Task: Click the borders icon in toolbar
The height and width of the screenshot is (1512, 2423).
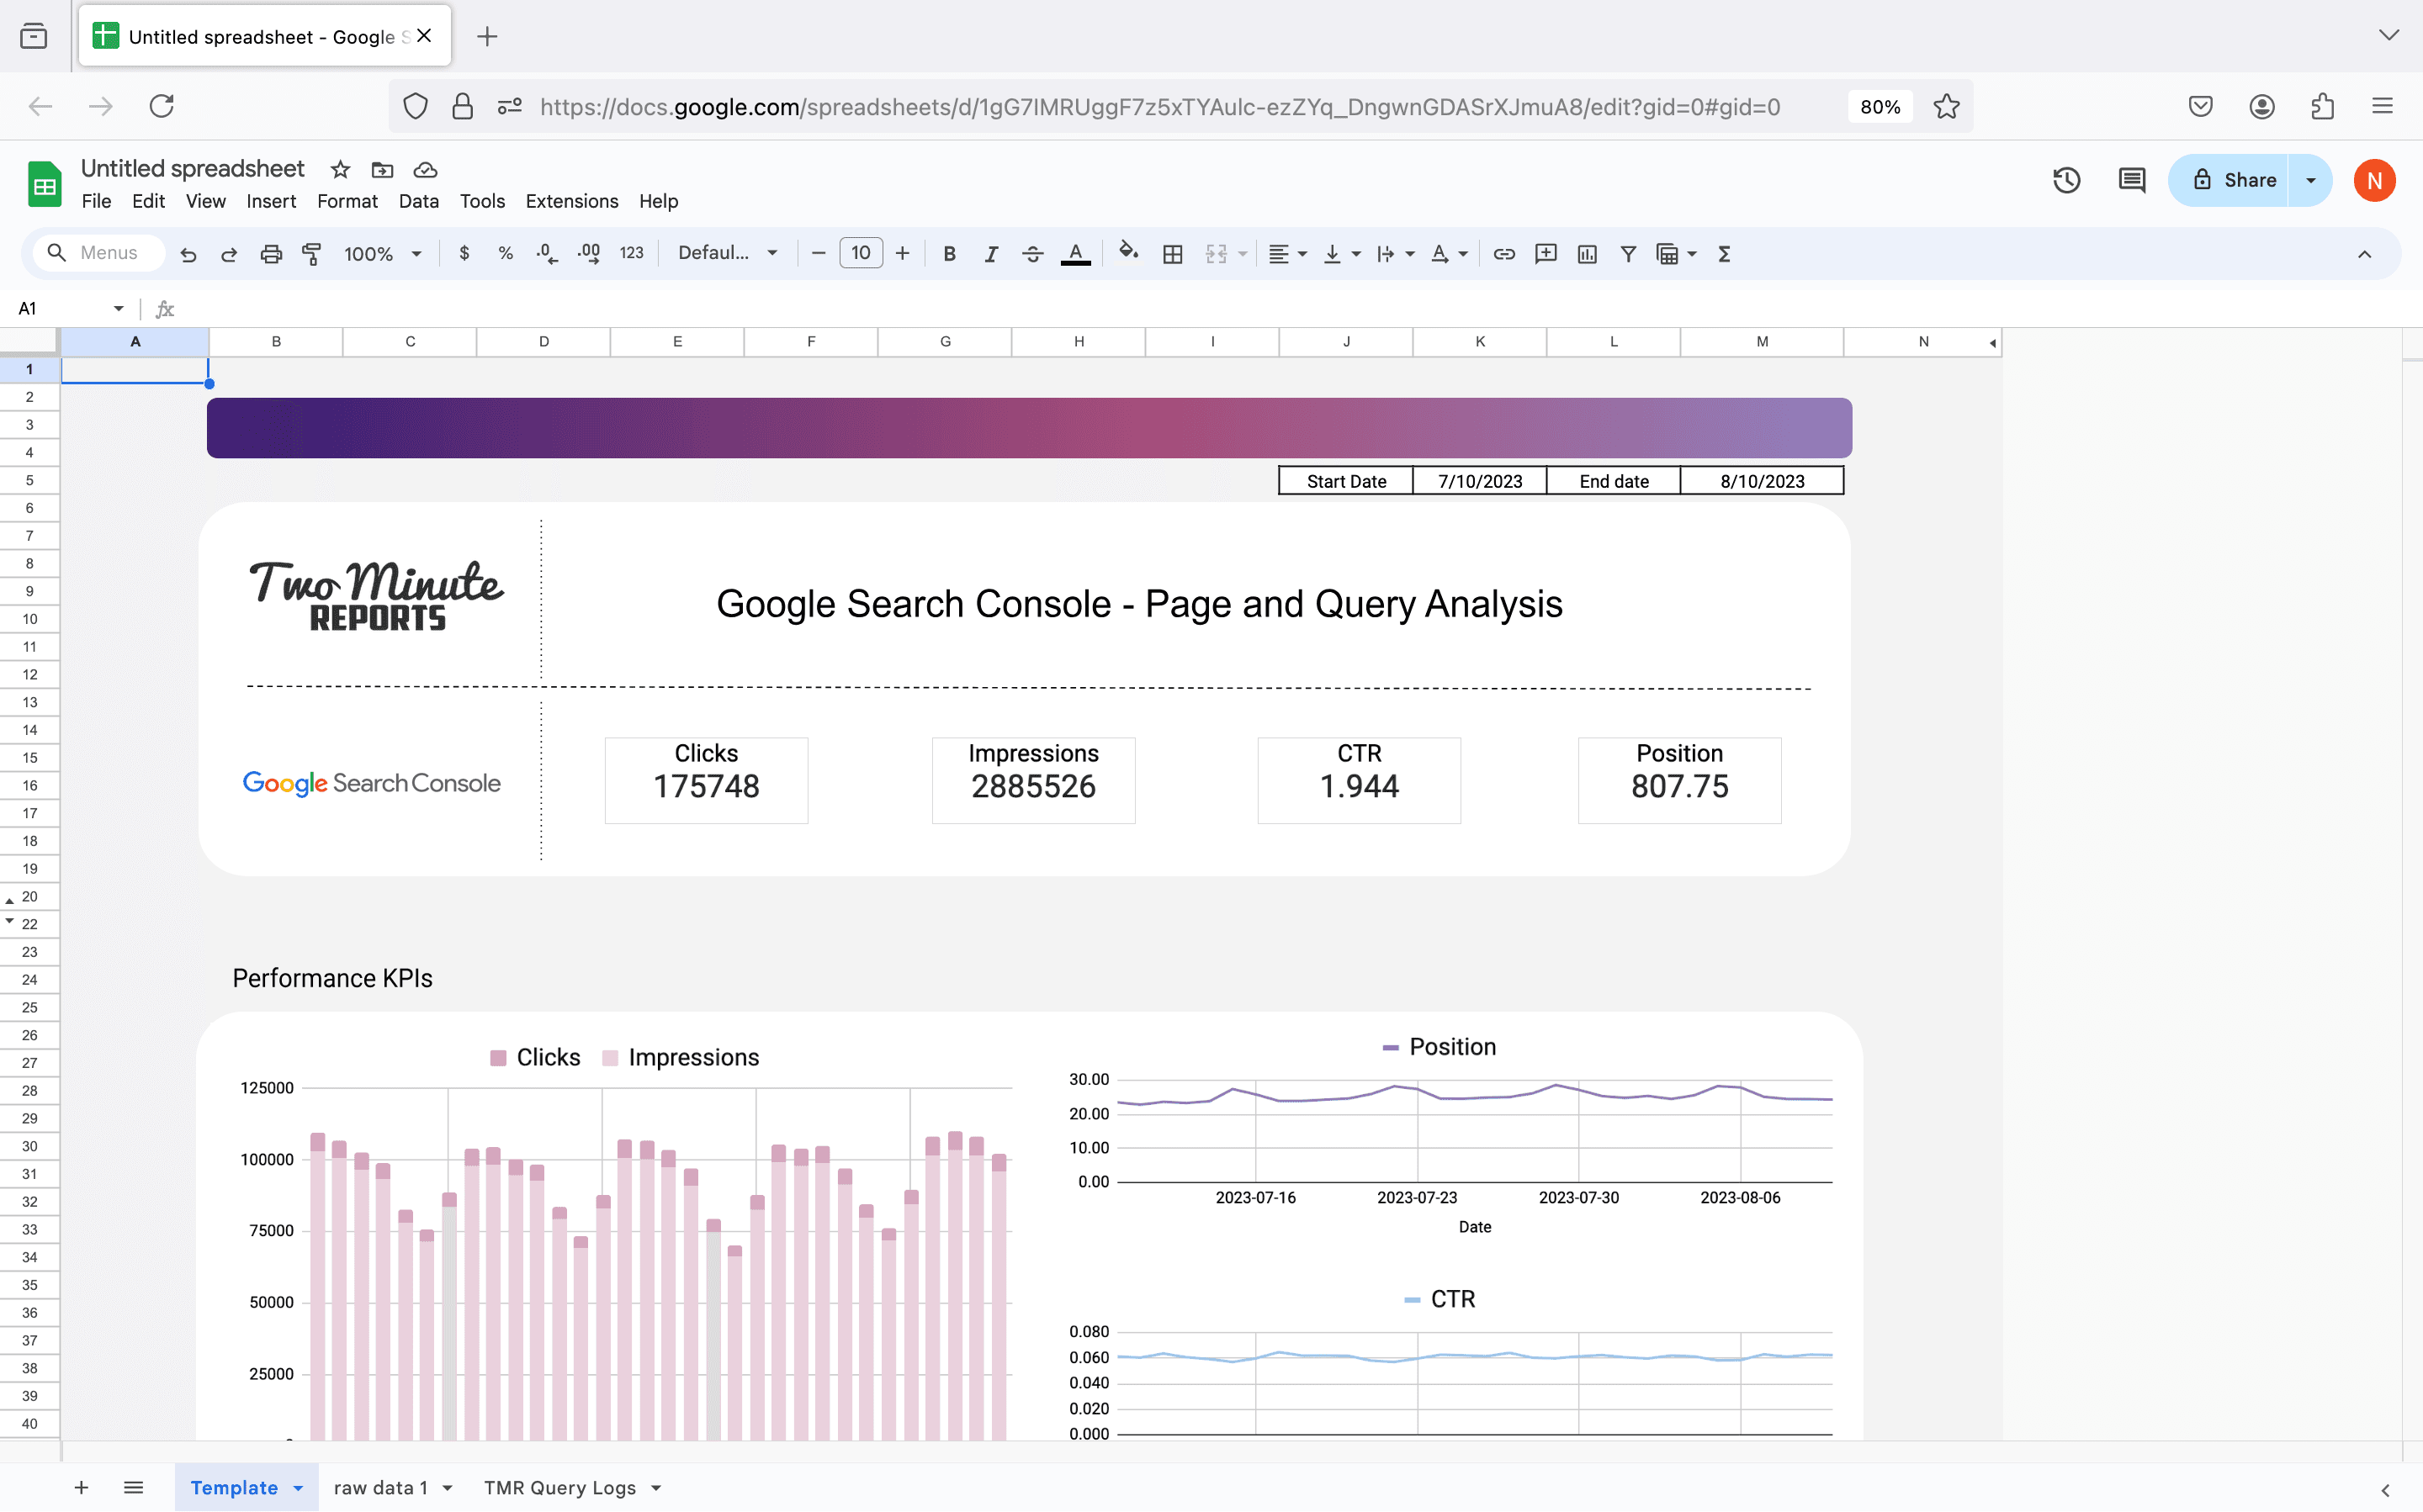Action: [x=1173, y=254]
